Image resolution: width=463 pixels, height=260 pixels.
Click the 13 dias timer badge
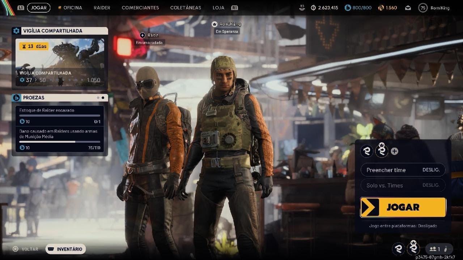tap(34, 46)
